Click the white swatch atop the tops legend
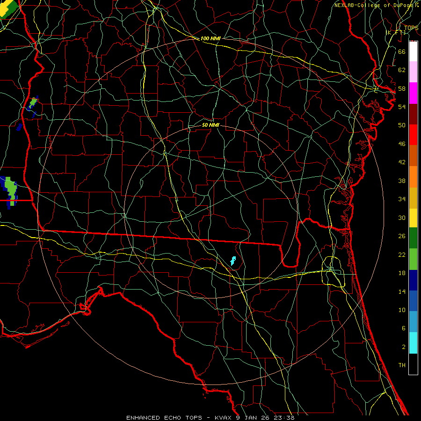Viewport: 421px width, 421px height. [x=413, y=51]
